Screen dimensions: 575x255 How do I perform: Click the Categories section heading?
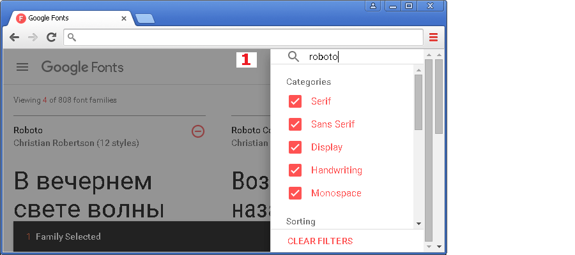pyautogui.click(x=309, y=82)
